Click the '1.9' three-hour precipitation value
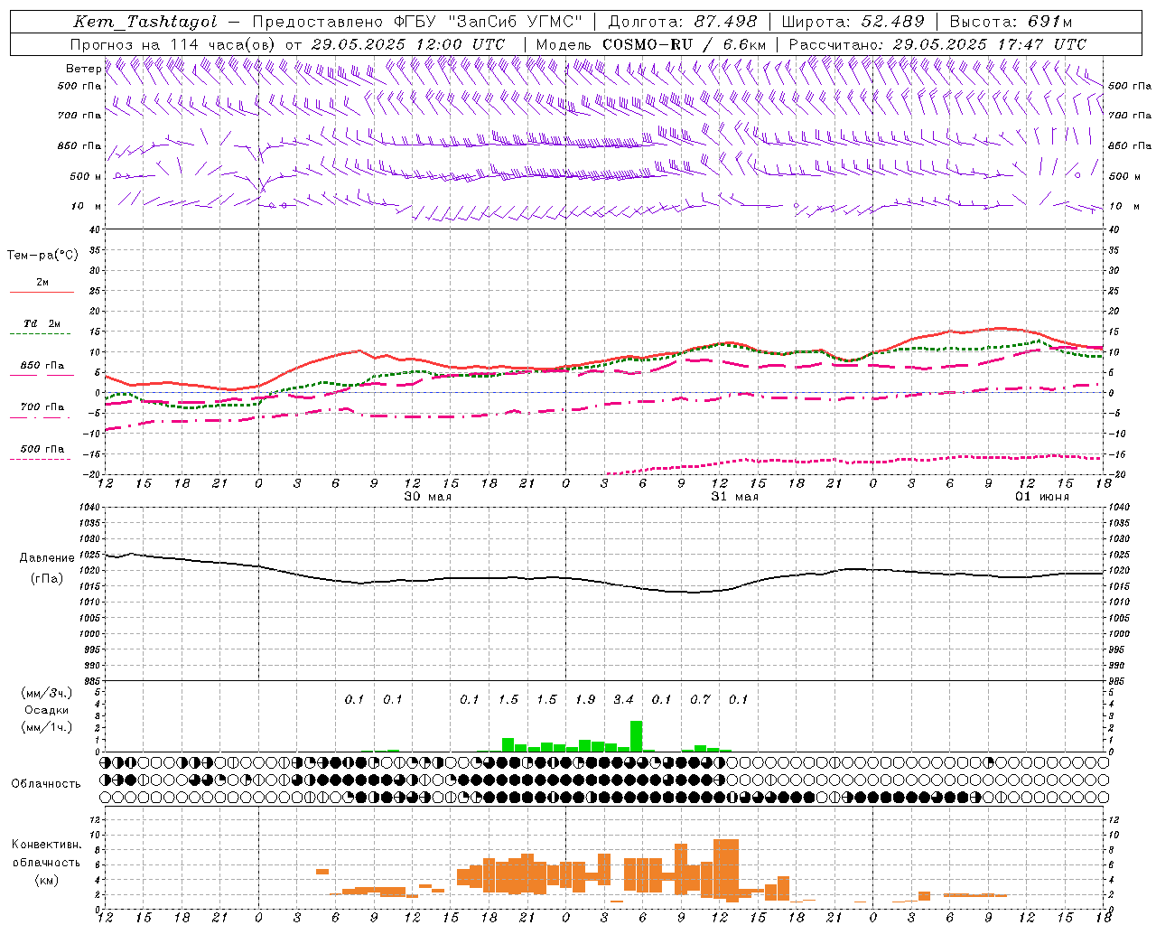 585,699
